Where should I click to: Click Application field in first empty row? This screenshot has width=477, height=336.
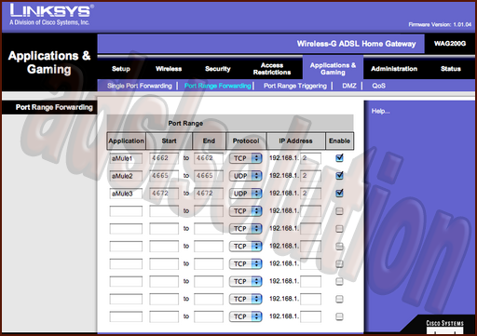126,211
